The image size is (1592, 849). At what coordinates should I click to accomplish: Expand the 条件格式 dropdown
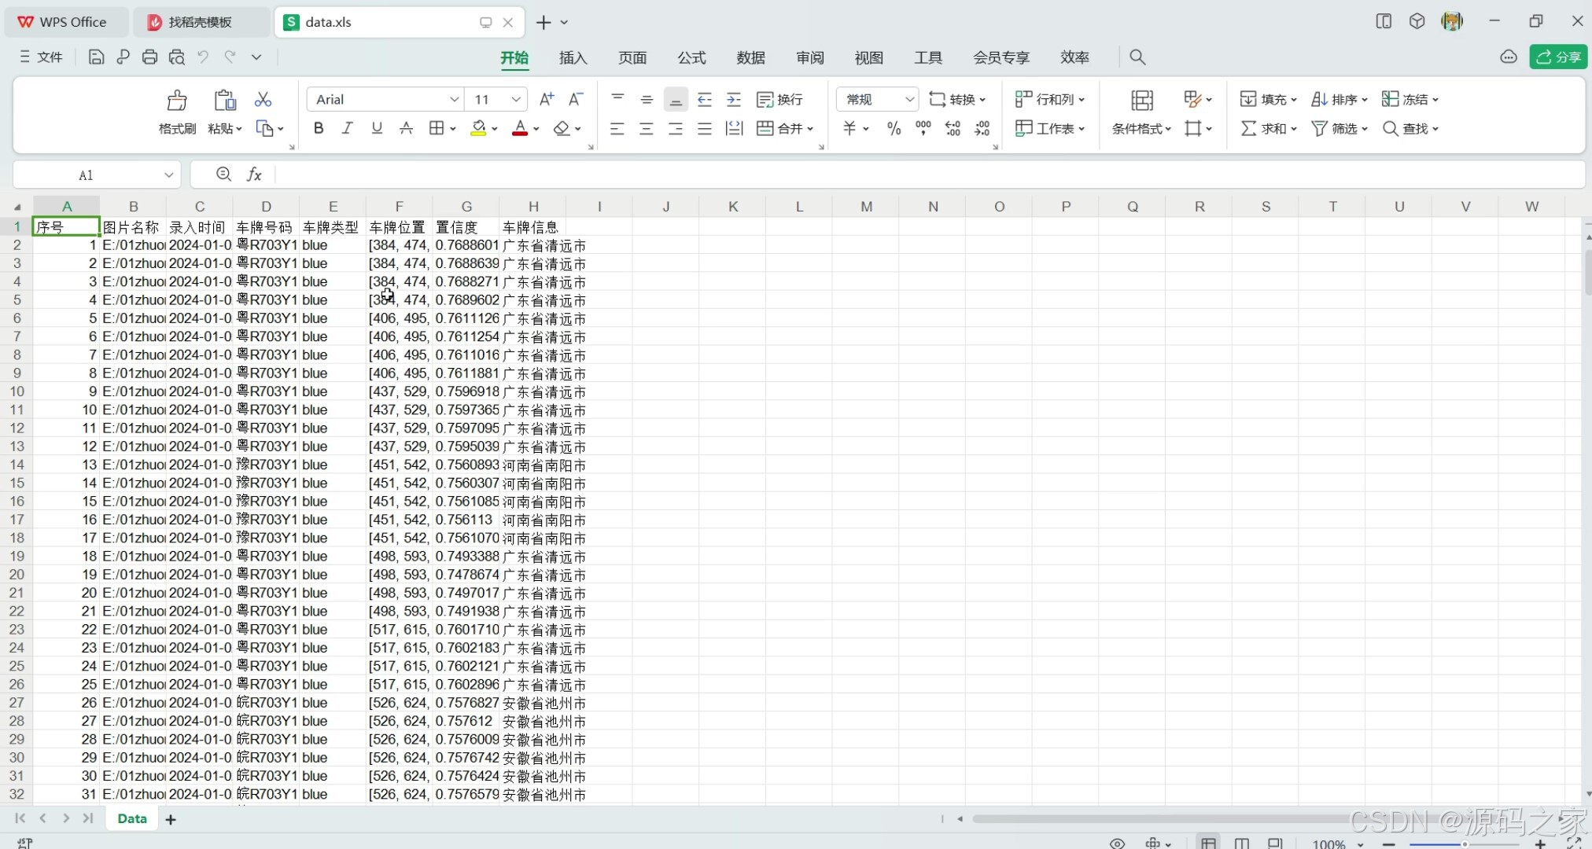[1168, 129]
